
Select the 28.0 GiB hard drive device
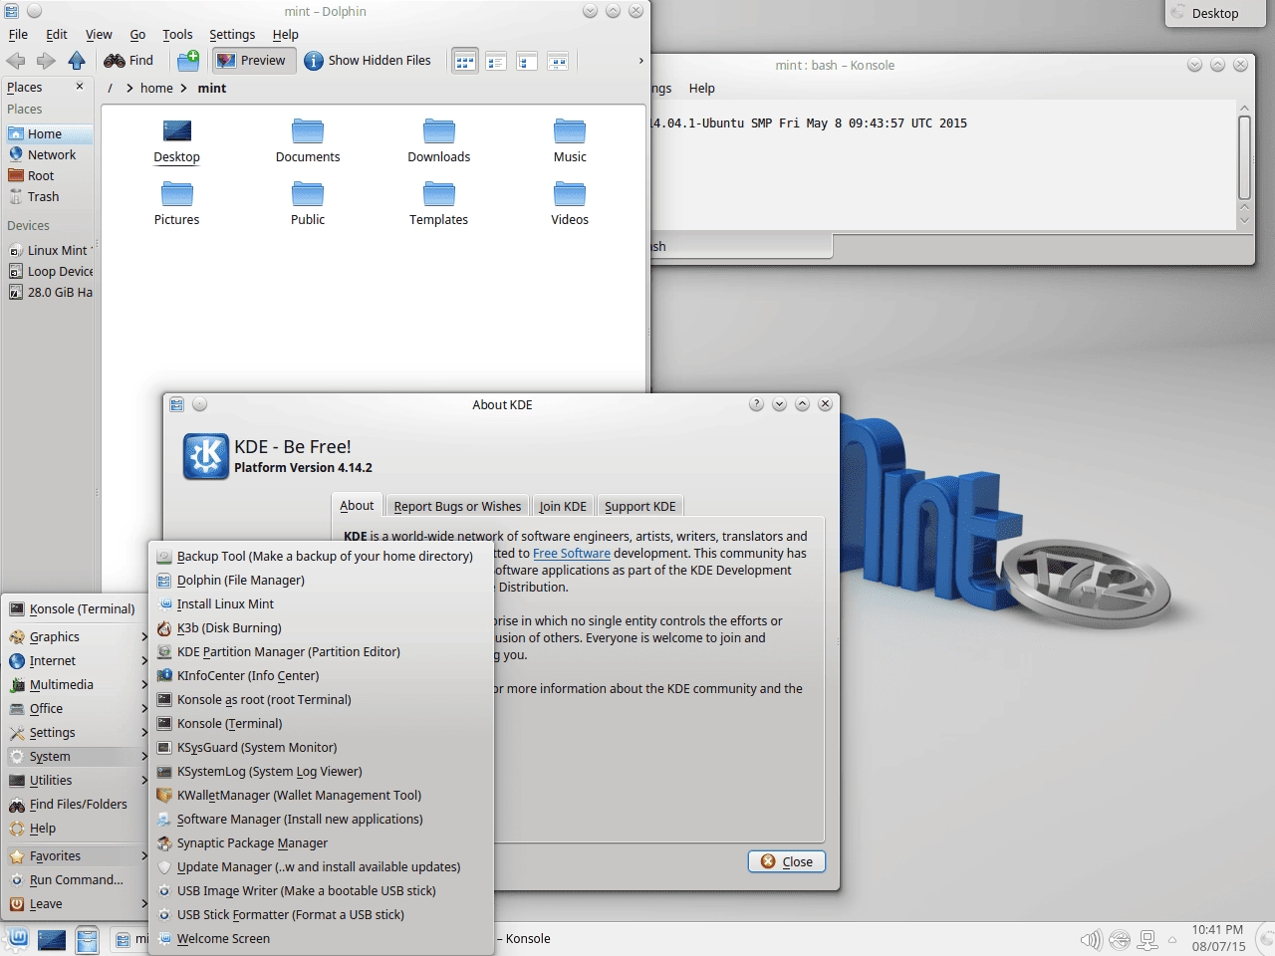[x=48, y=292]
